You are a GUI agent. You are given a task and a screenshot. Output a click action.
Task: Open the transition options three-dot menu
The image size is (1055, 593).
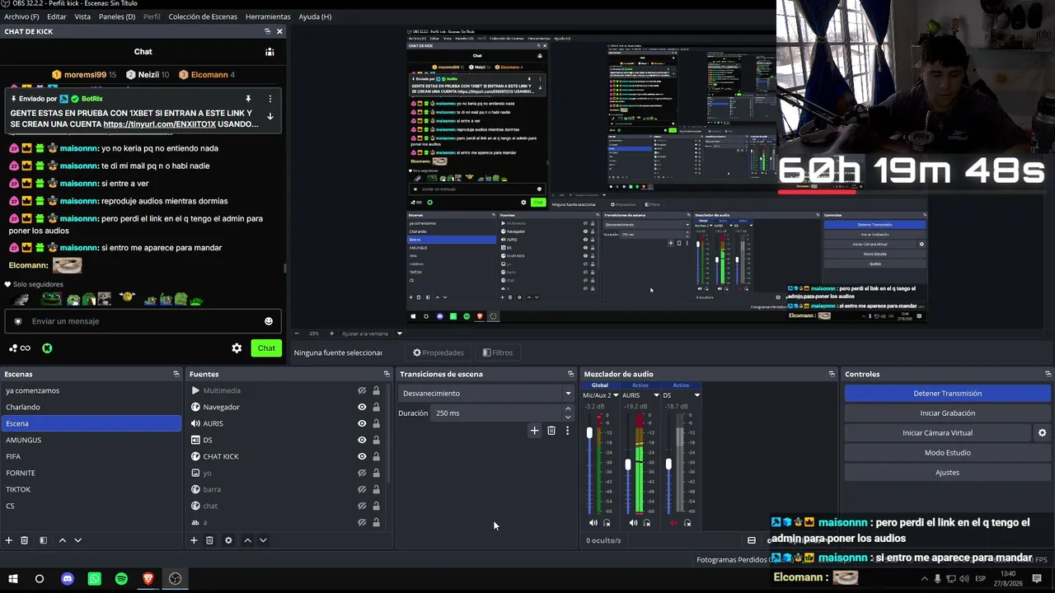point(567,430)
